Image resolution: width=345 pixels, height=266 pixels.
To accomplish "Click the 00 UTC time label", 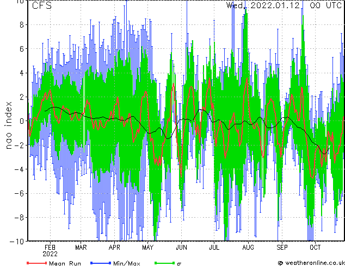I will click(326, 5).
